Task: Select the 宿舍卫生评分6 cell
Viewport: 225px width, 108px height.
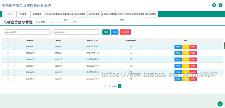Action: (x=92, y=79)
